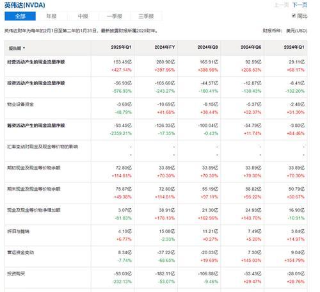Click the 153.45亿 operating cash flow value
The width and height of the screenshot is (320, 292).
122,62
